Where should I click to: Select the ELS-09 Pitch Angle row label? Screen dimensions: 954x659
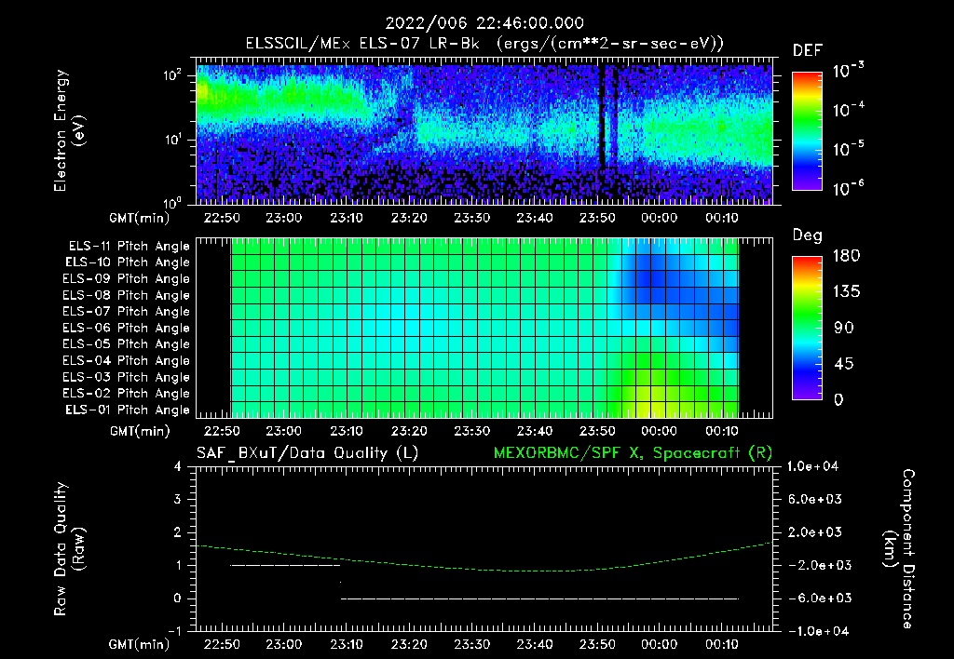[x=127, y=278]
